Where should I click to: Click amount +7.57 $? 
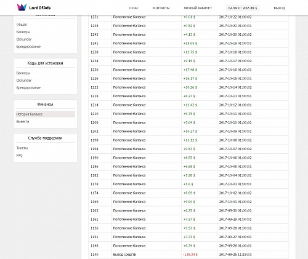click(x=189, y=220)
